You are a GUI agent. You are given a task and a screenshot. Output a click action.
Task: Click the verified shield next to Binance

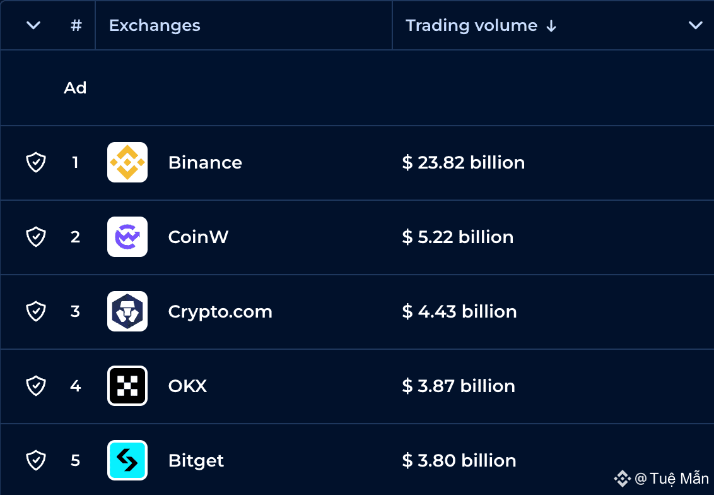pos(36,162)
